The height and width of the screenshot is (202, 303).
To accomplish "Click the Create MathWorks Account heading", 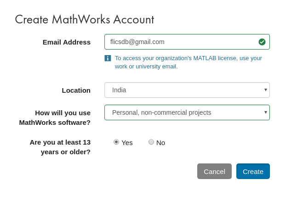I will (85, 19).
